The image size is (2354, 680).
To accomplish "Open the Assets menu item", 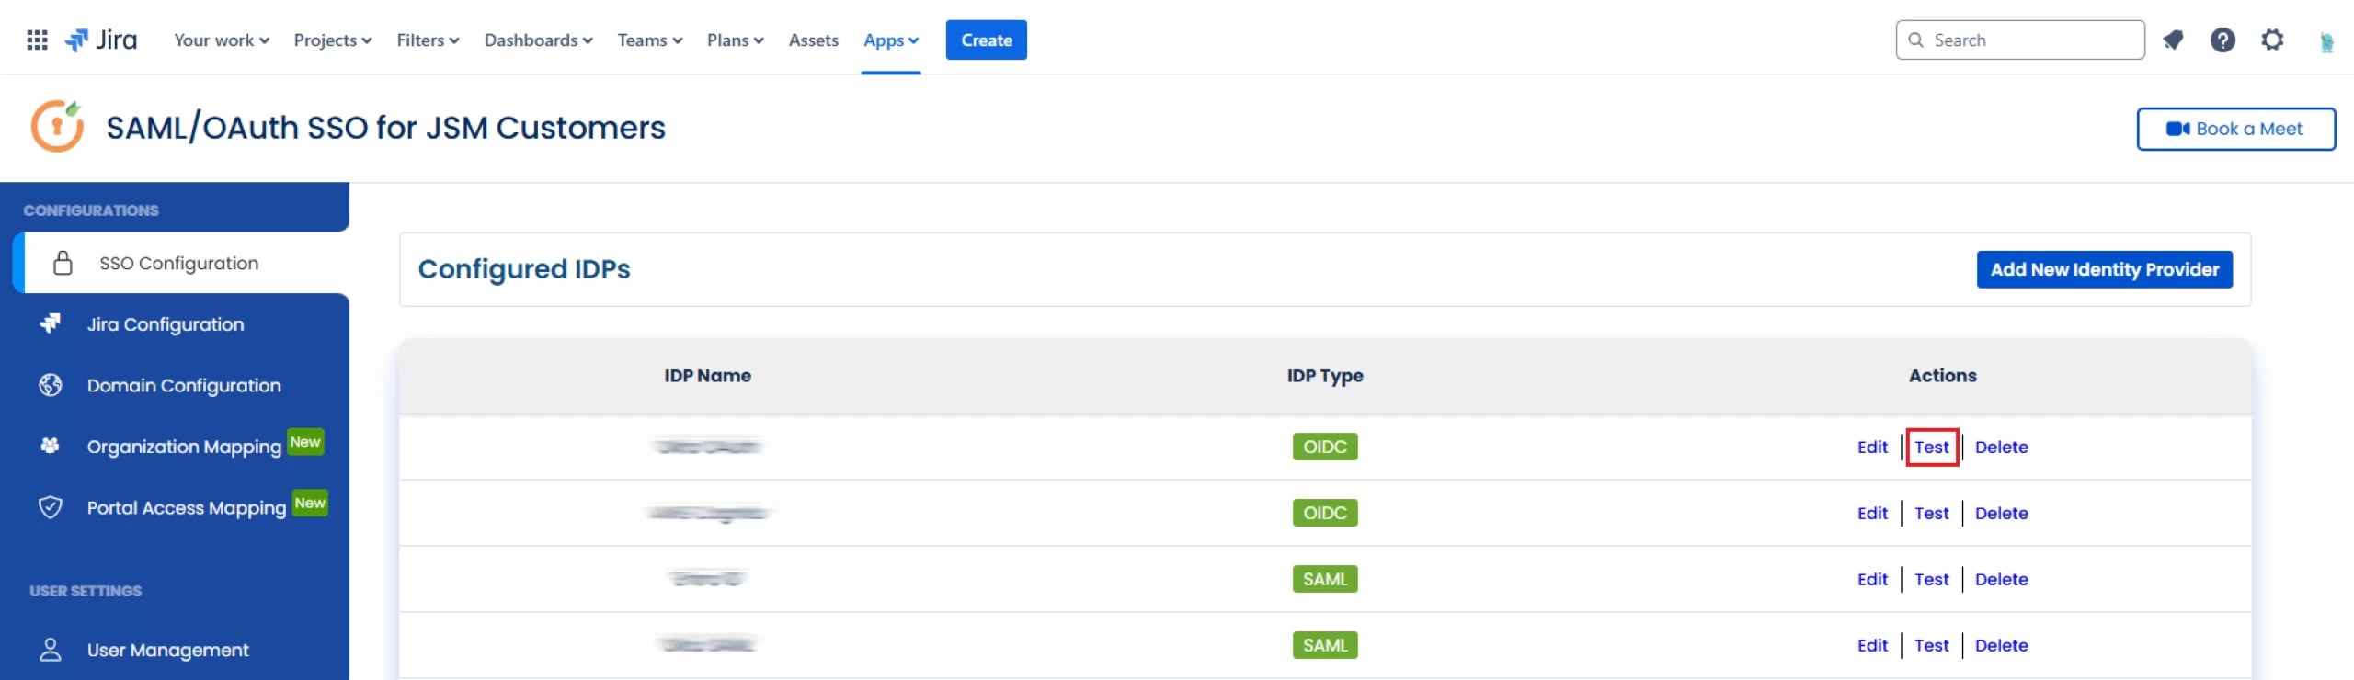I will coord(814,40).
